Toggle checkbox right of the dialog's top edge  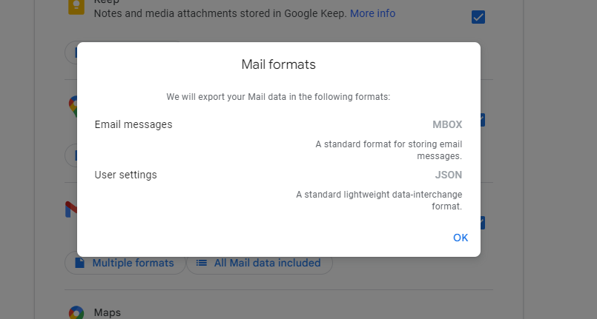pyautogui.click(x=483, y=120)
